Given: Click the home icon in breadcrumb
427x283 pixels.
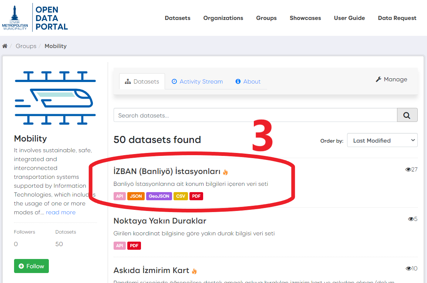Looking at the screenshot, I should point(5,46).
